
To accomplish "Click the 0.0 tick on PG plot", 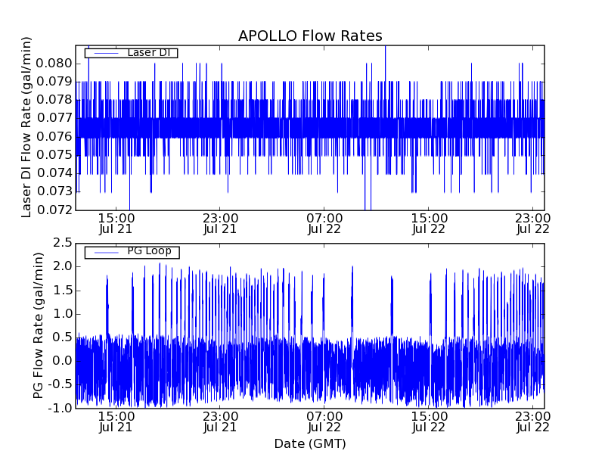I will coord(63,361).
